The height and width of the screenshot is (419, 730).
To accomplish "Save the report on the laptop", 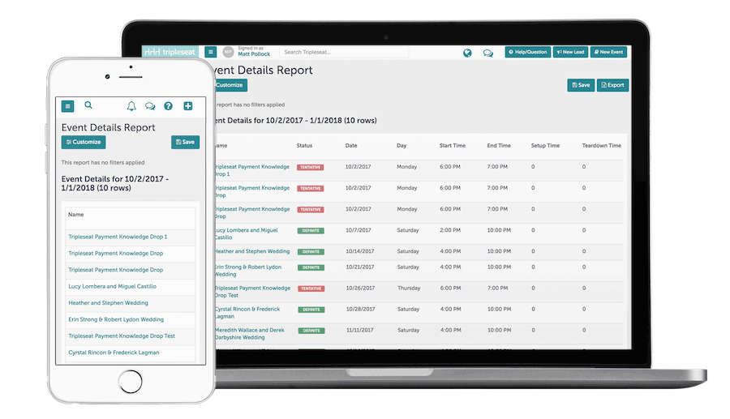I will [580, 84].
